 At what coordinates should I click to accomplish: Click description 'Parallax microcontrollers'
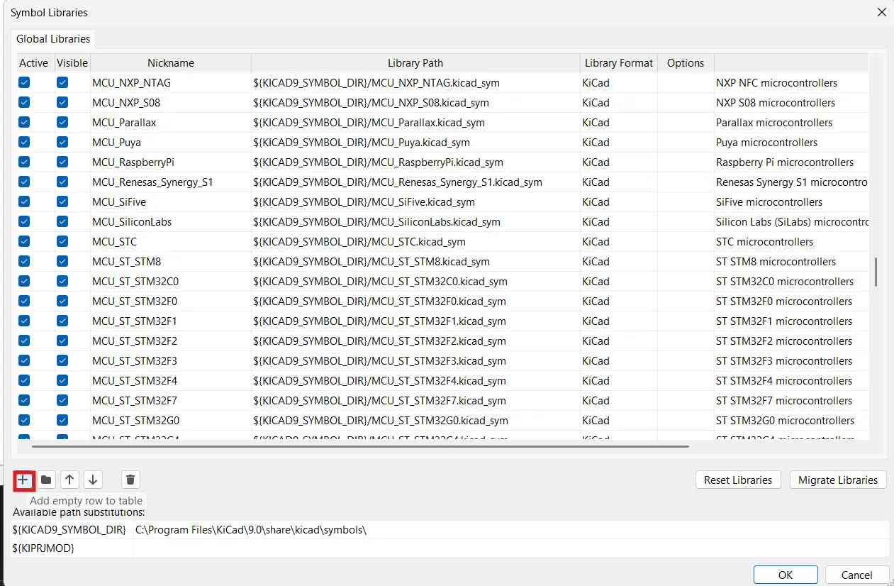pos(774,122)
